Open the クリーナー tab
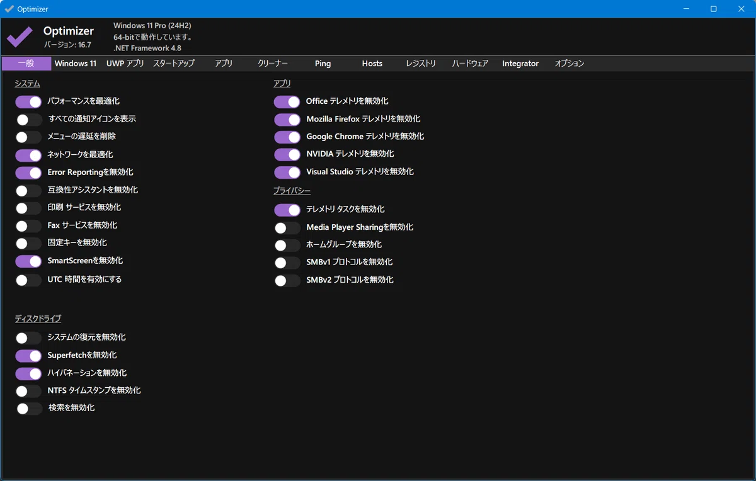This screenshot has height=481, width=756. (x=273, y=64)
